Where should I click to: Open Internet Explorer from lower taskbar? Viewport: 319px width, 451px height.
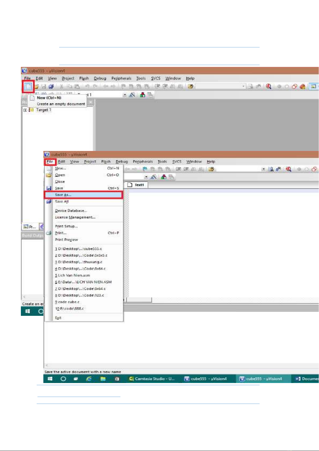point(89,379)
